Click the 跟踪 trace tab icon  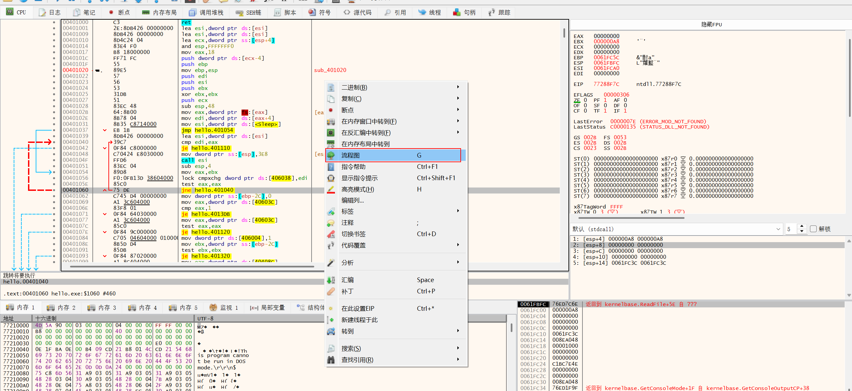tap(491, 13)
